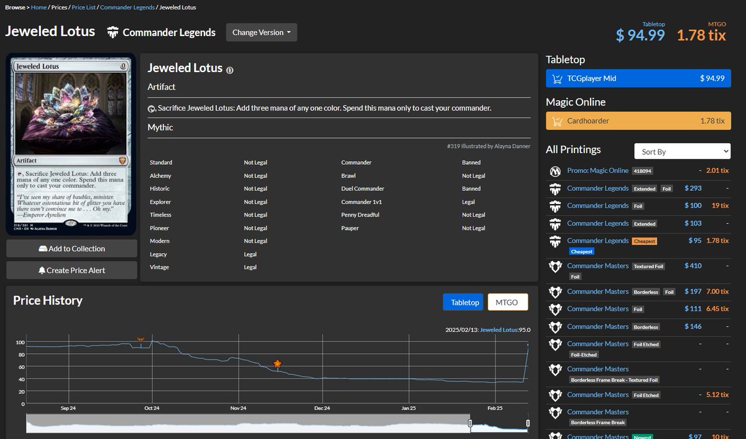Open Commander Legends breadcrumb link

point(128,7)
